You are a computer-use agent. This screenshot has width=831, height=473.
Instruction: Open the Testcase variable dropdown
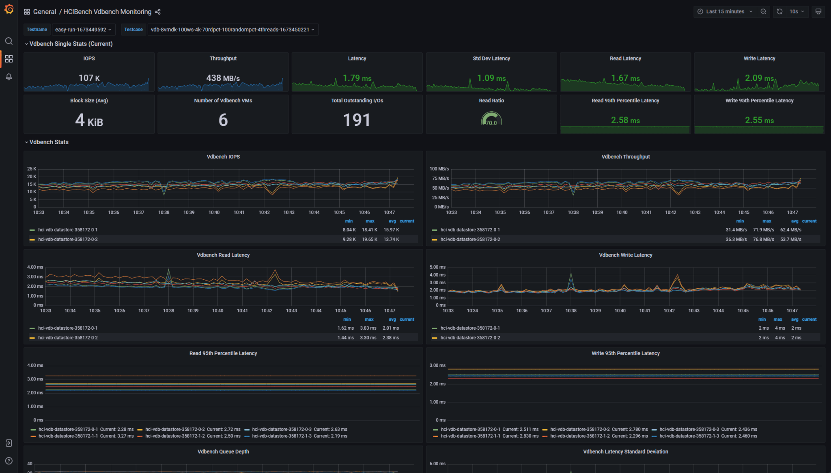click(x=233, y=29)
